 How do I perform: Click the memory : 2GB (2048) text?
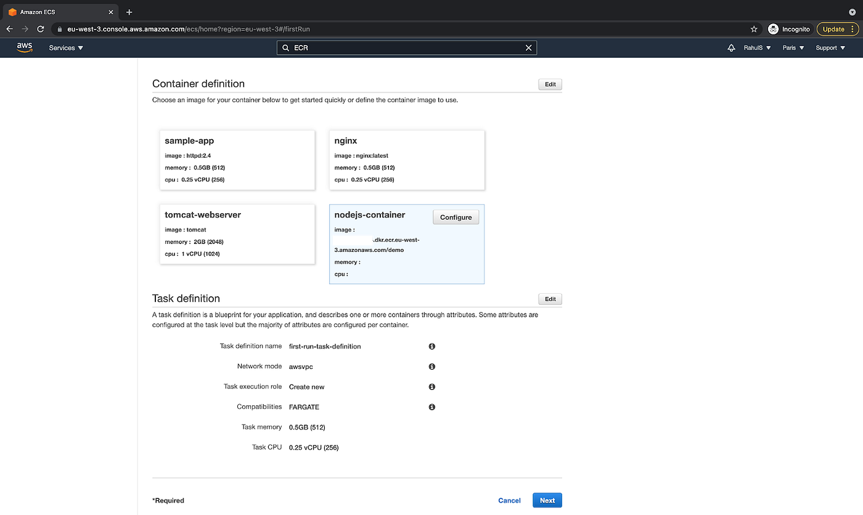[x=195, y=241]
